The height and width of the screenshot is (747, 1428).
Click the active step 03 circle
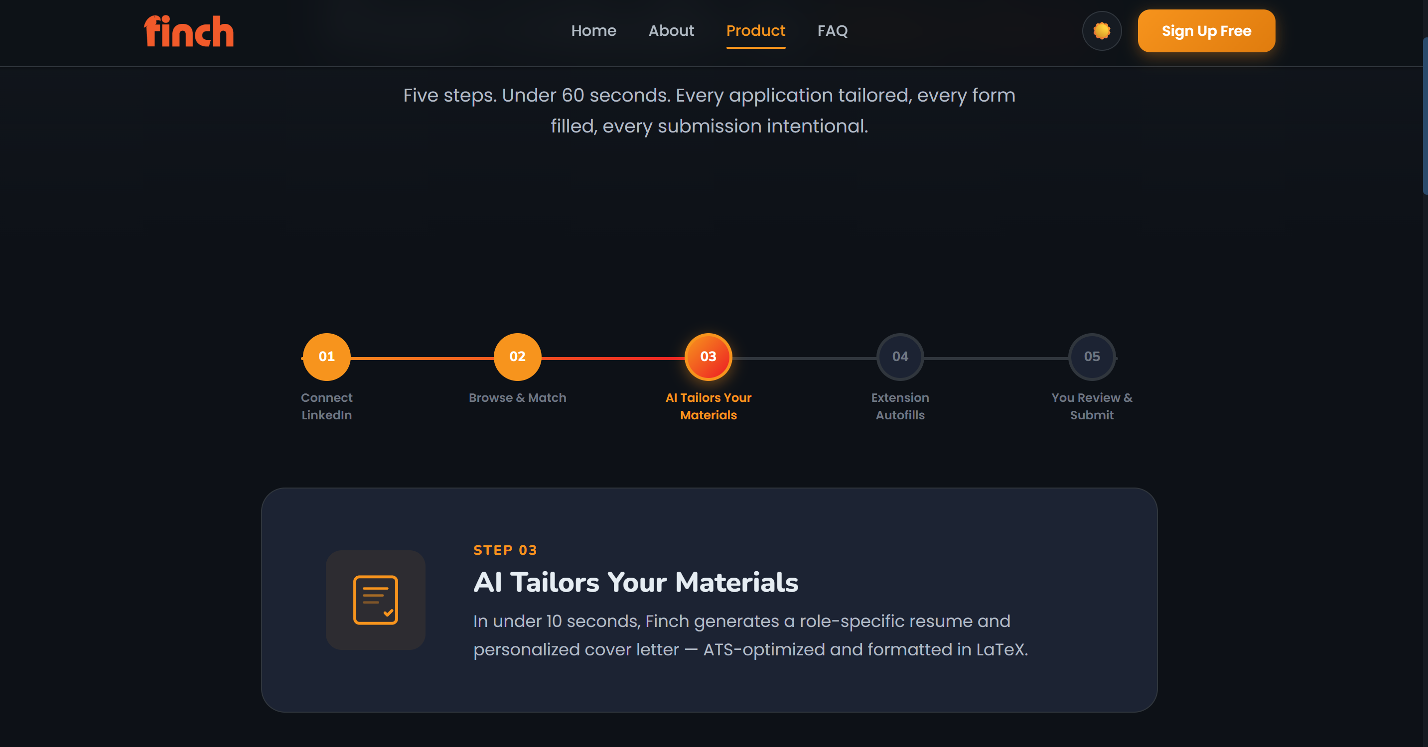[x=708, y=357]
